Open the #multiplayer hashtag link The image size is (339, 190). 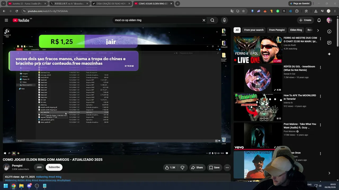coord(64,180)
